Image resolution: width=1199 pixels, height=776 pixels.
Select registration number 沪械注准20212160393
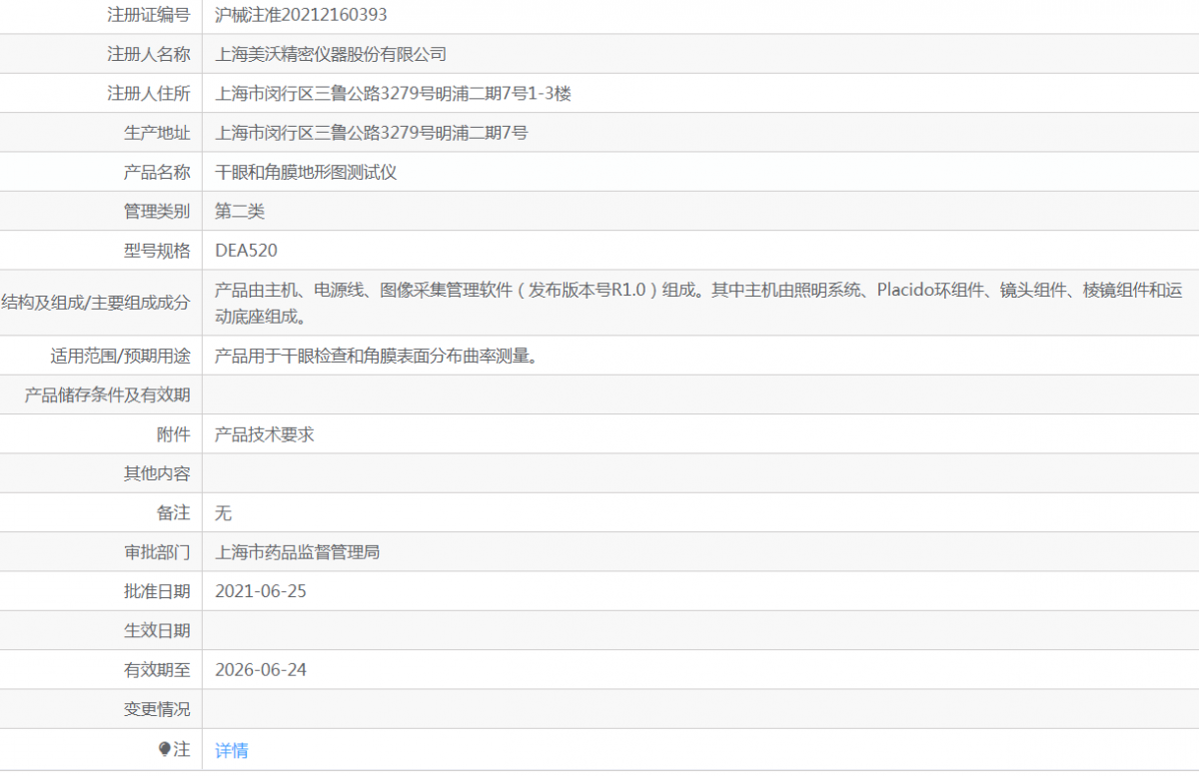pos(302,15)
